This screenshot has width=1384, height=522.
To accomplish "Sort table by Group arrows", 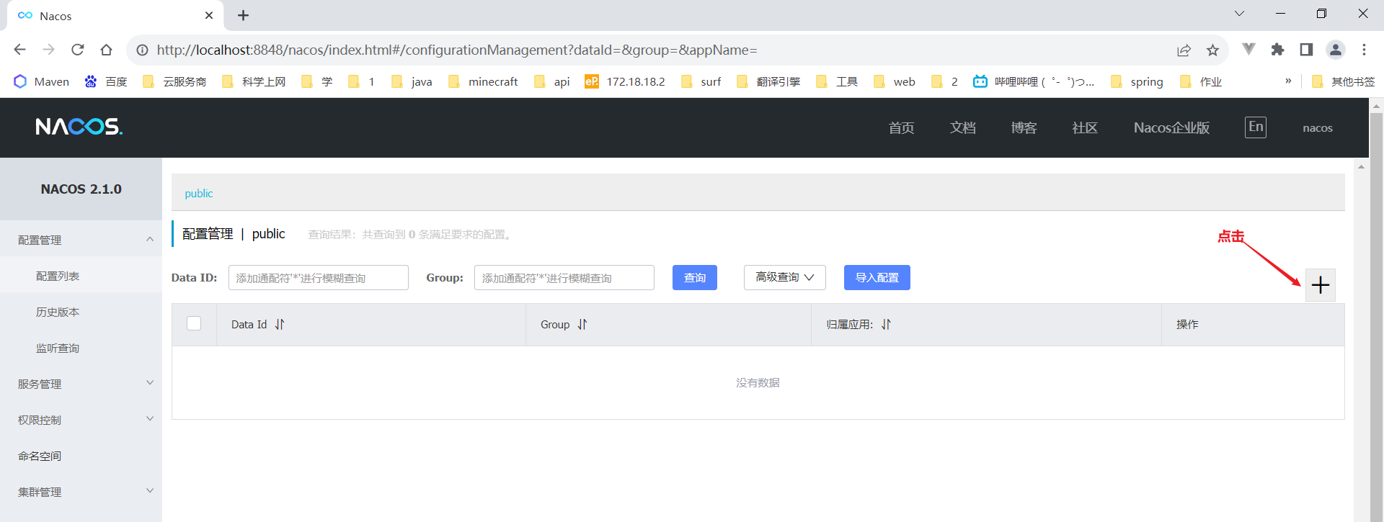I will [x=582, y=325].
